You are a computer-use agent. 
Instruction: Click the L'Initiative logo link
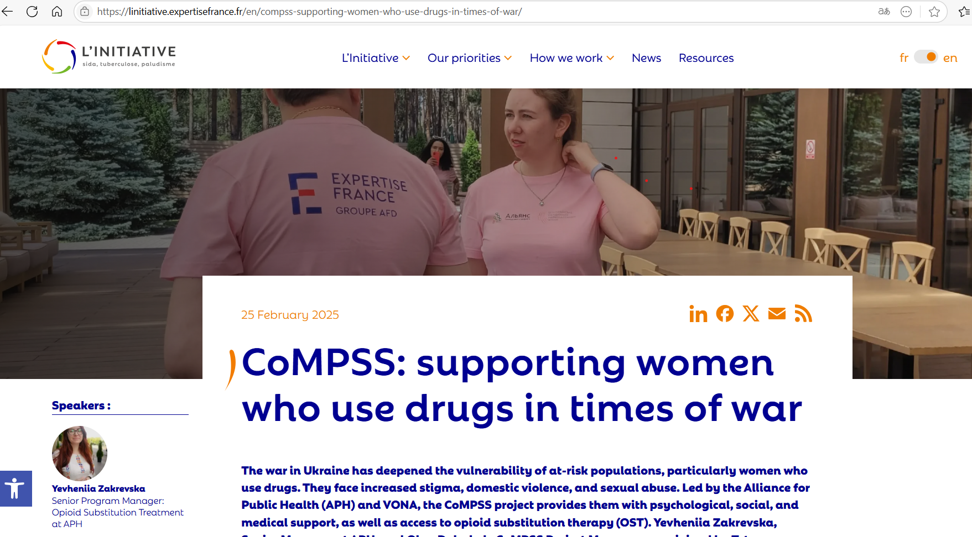pyautogui.click(x=109, y=56)
